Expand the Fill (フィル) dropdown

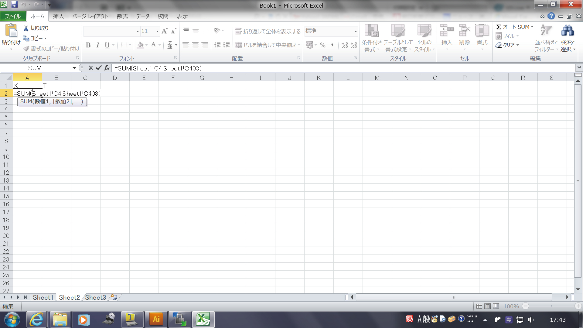517,36
